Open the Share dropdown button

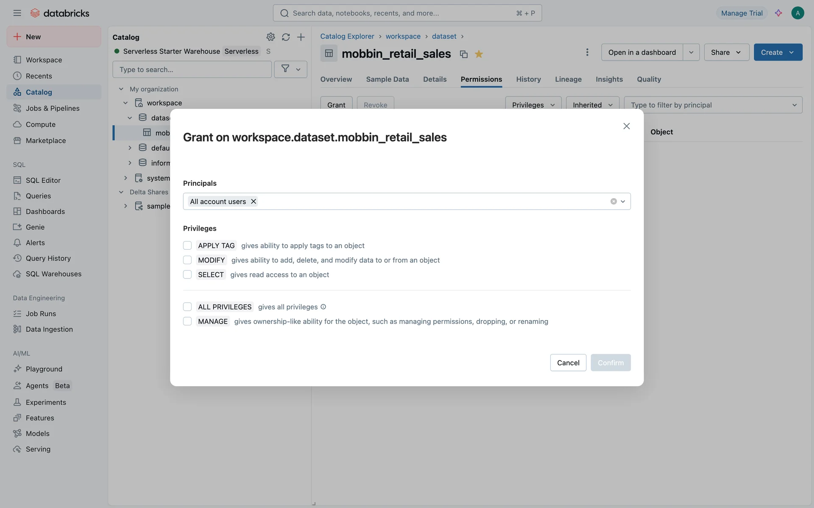coord(726,52)
